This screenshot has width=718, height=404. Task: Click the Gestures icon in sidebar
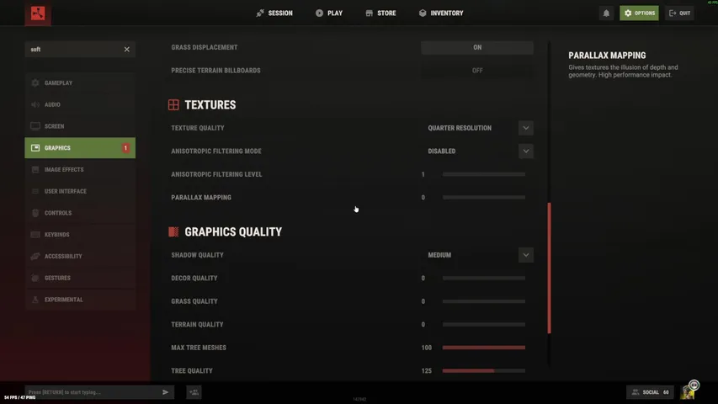click(x=35, y=278)
